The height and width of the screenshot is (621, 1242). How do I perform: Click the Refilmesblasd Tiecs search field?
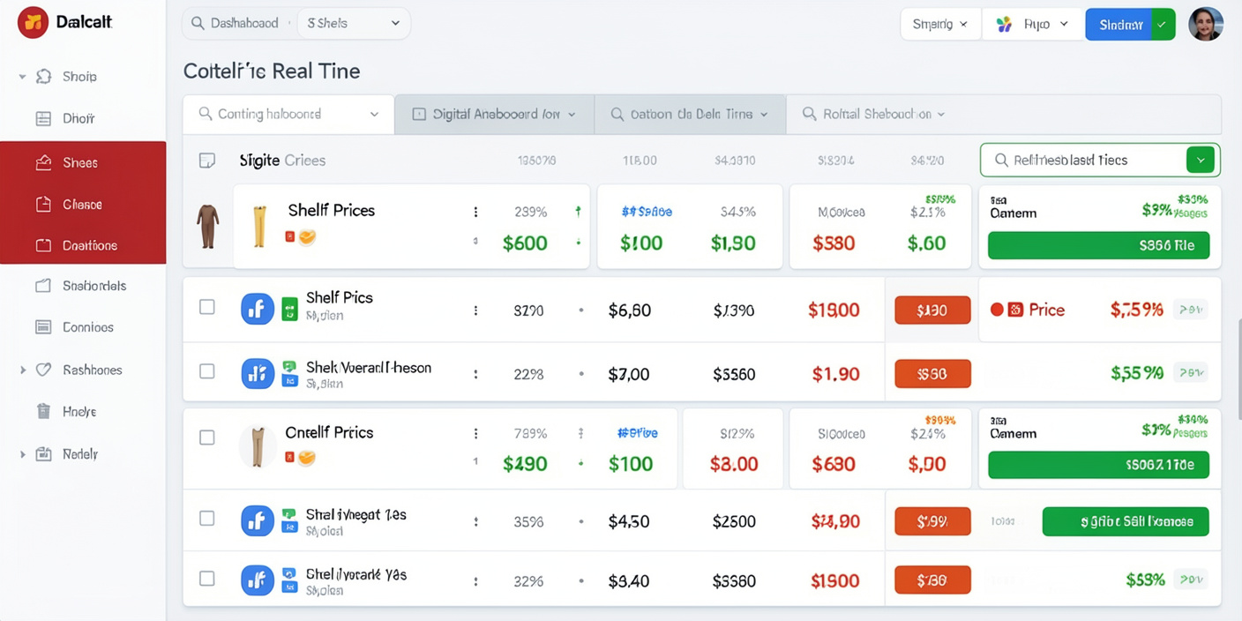click(1085, 161)
